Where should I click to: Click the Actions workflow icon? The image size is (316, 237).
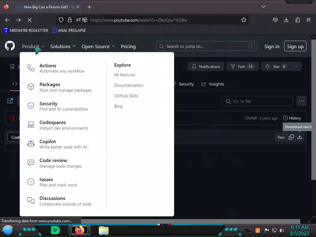tap(31, 68)
